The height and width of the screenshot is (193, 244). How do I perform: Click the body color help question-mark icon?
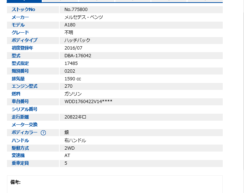point(43,133)
